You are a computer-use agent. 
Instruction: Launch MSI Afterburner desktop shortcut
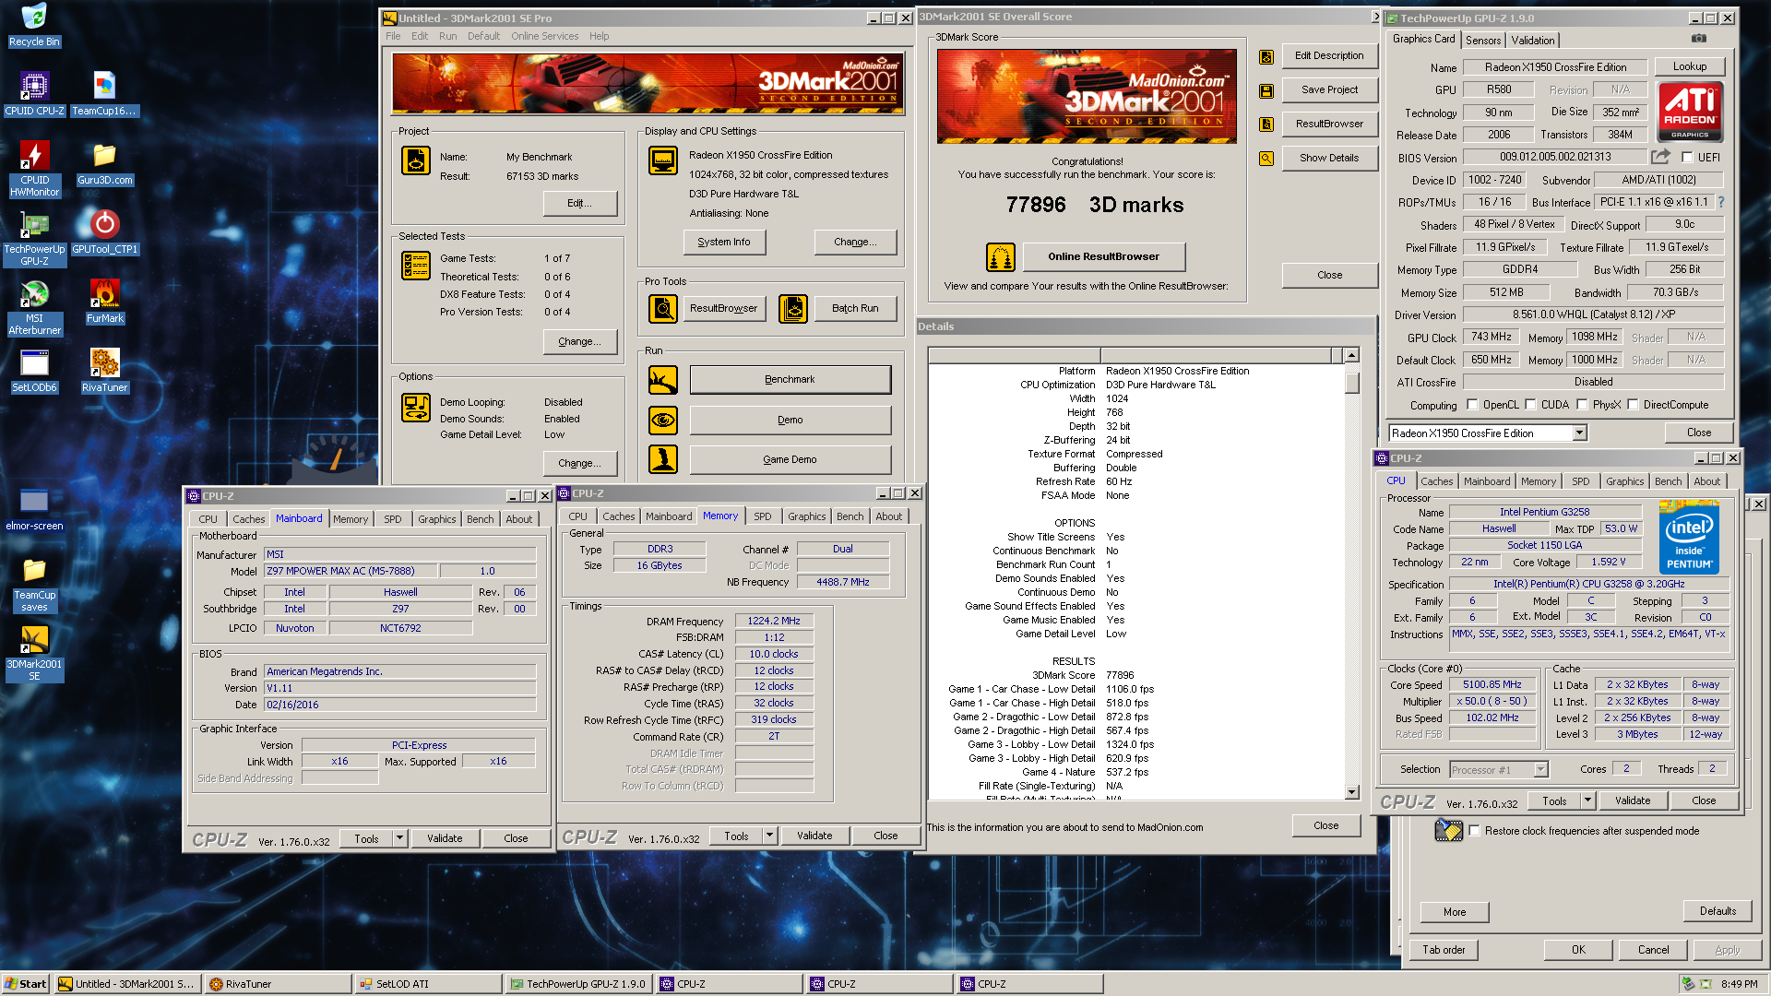click(34, 308)
